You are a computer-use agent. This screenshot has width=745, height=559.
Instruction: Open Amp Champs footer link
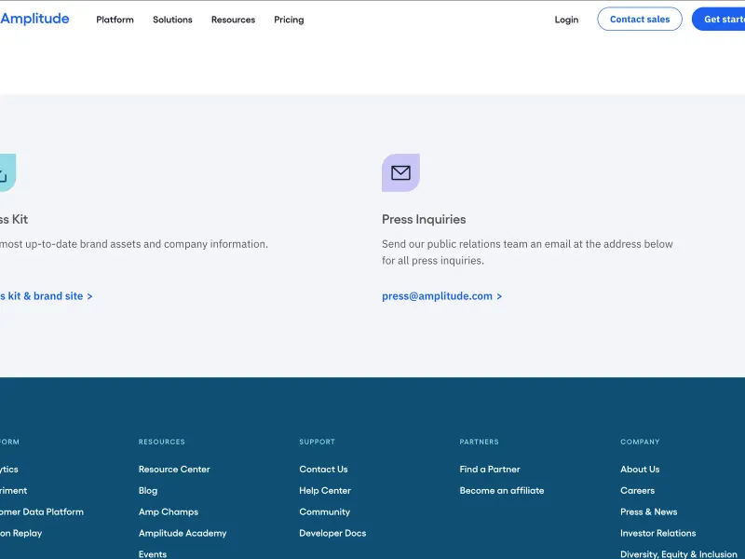pos(169,511)
